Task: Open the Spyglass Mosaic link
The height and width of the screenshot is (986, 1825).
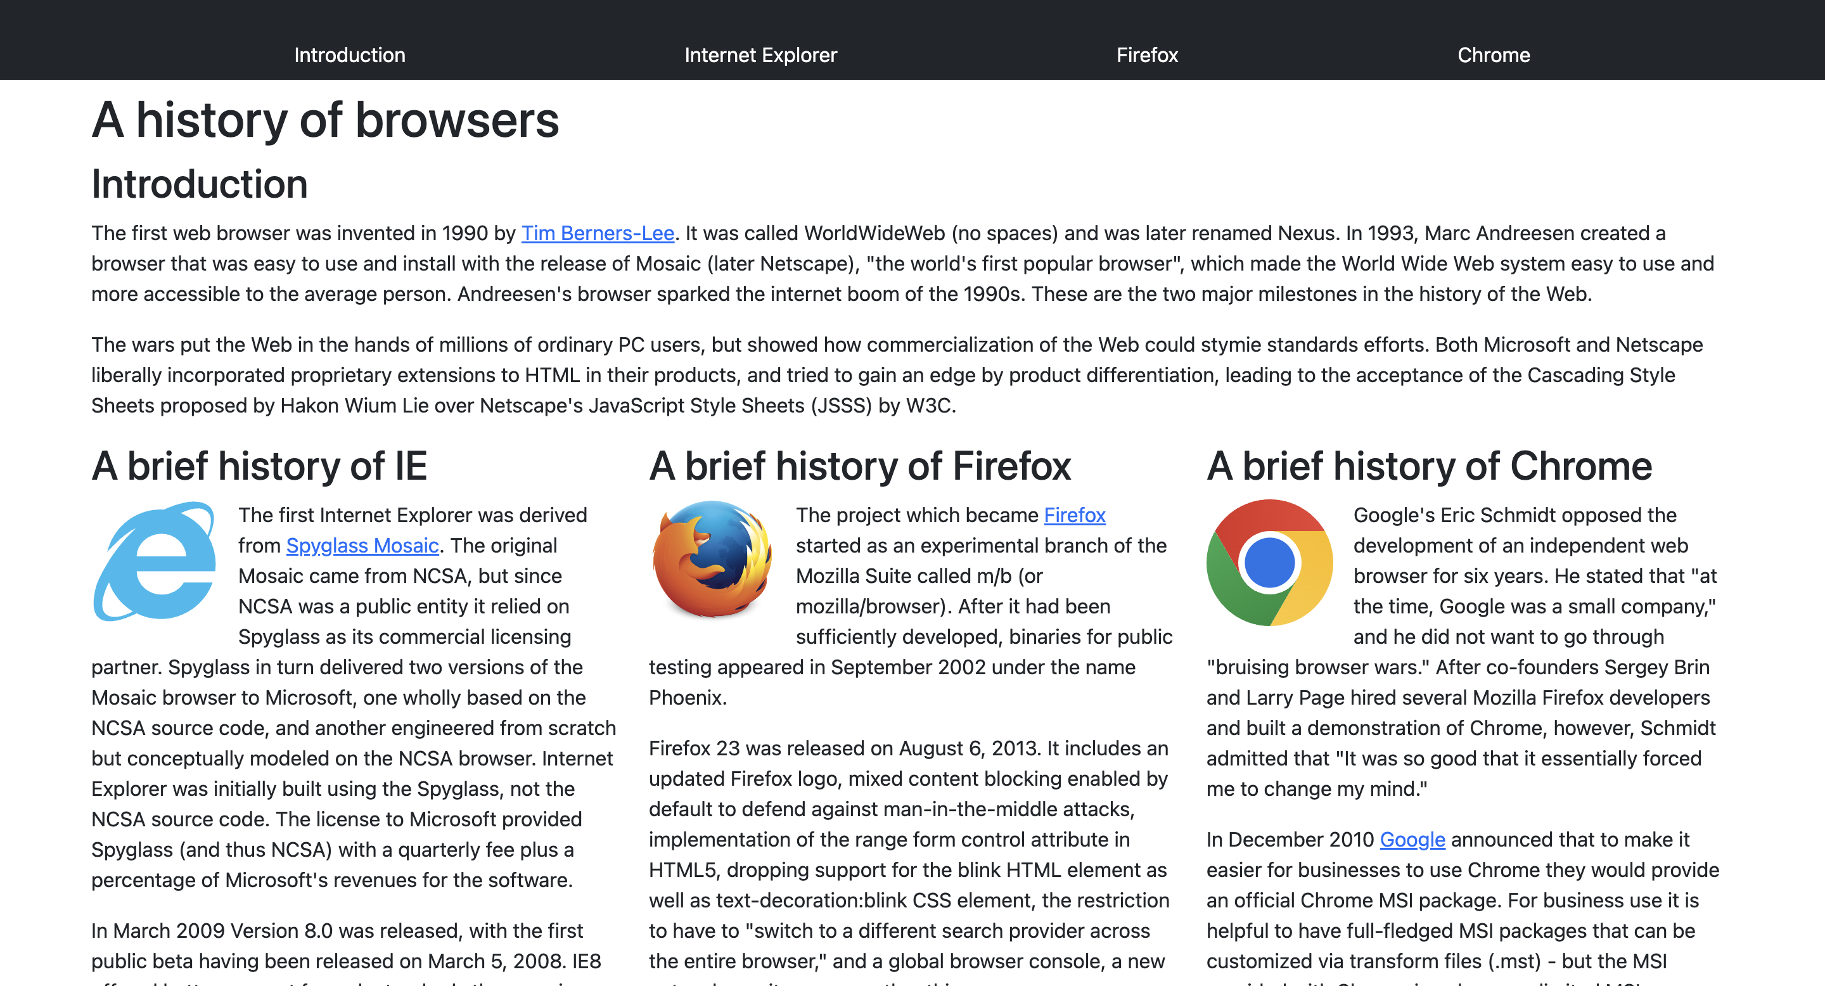Action: tap(362, 546)
